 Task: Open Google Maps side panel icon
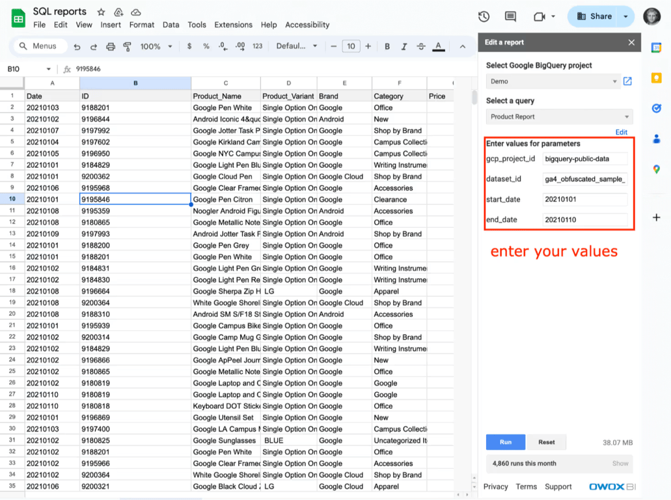(x=657, y=169)
